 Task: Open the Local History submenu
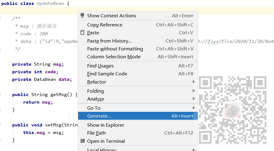click(101, 149)
